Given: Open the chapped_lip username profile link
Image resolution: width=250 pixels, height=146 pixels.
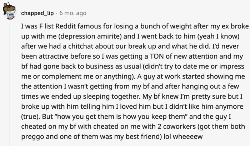Looking at the screenshot, I should point(37,13).
